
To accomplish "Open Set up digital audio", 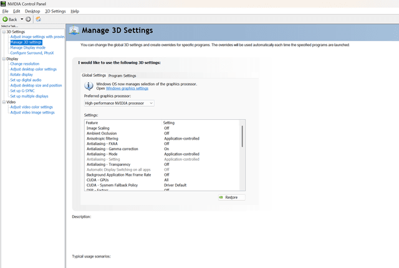I will tap(26, 80).
